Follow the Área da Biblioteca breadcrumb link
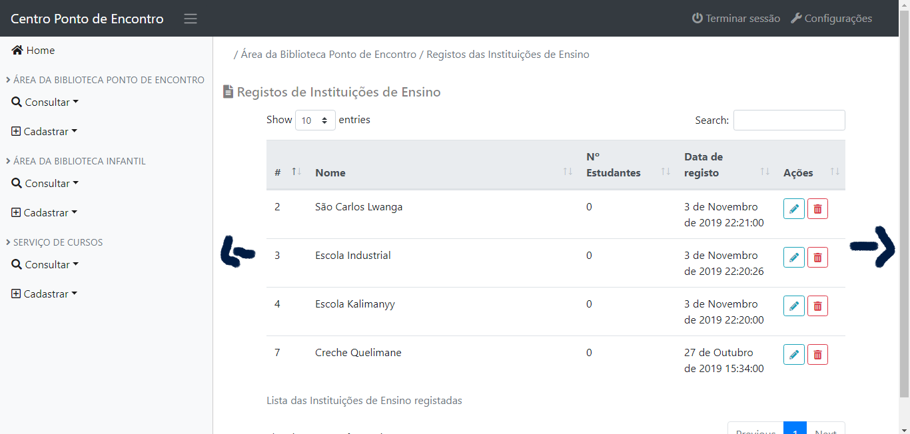 (x=328, y=54)
